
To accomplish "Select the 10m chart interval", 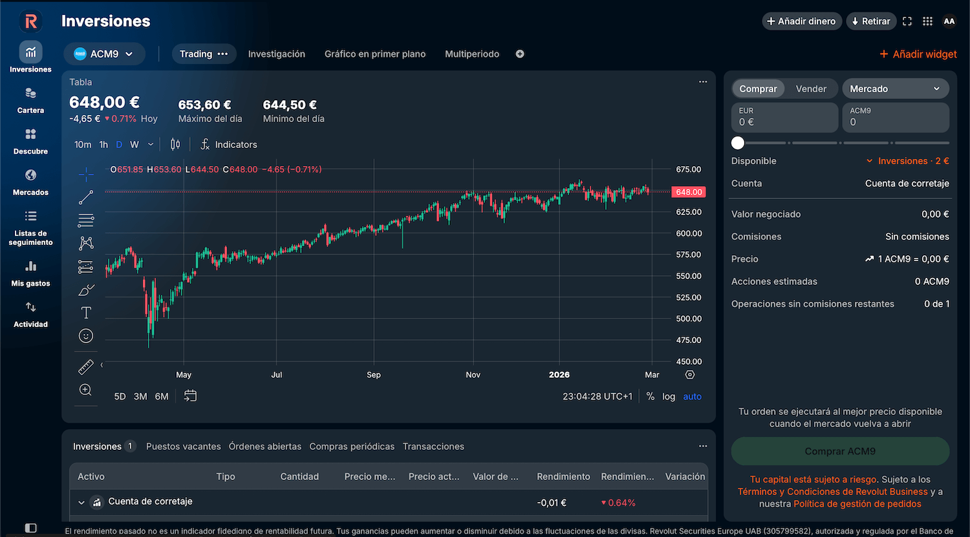I will [x=83, y=145].
